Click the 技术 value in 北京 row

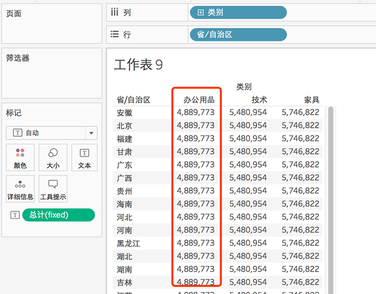coord(248,126)
